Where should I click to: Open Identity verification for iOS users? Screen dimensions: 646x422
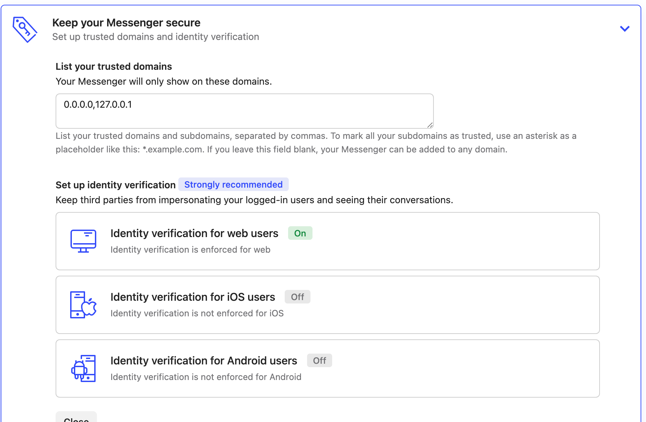[x=327, y=305]
